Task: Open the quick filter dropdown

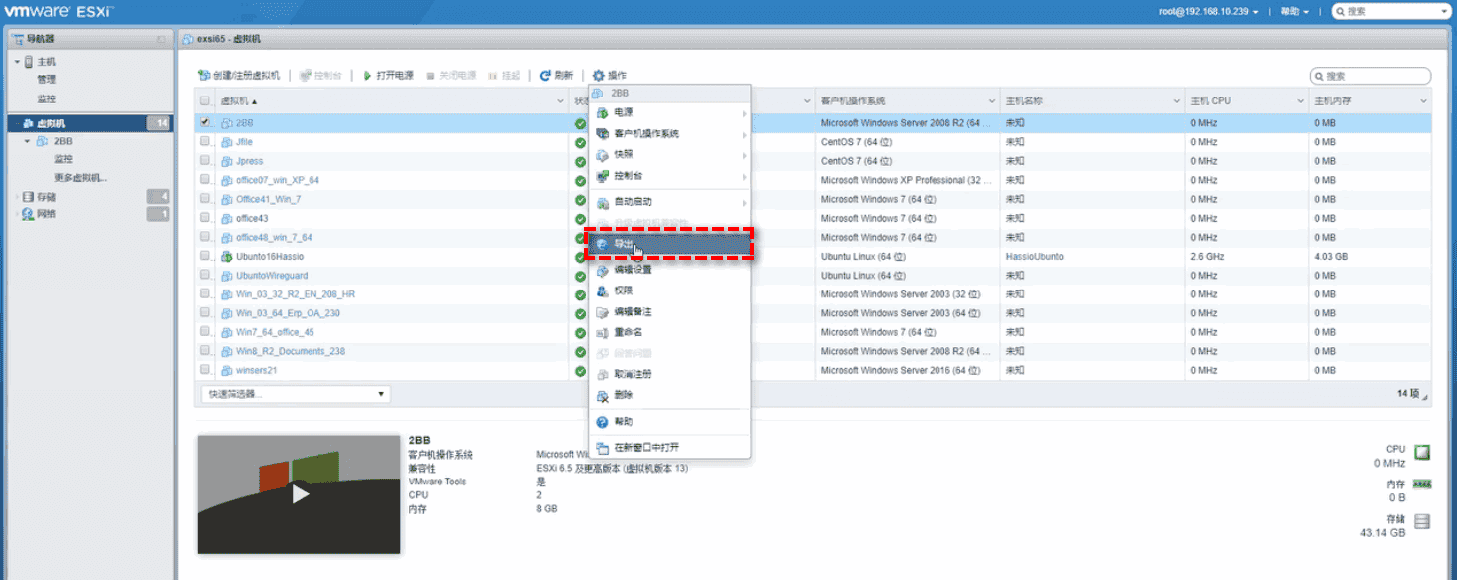Action: pos(296,394)
